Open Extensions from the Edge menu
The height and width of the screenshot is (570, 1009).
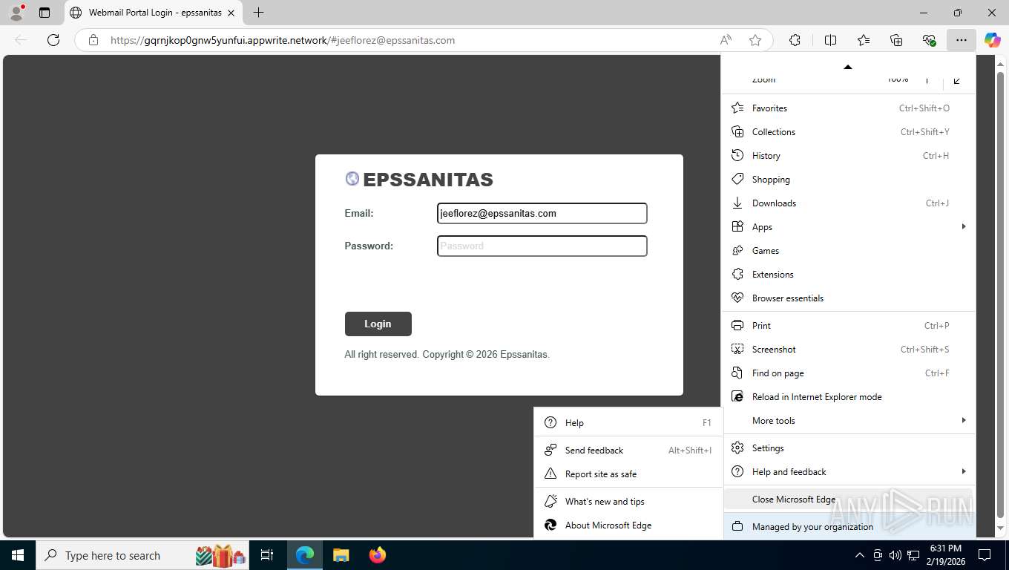pos(849,274)
